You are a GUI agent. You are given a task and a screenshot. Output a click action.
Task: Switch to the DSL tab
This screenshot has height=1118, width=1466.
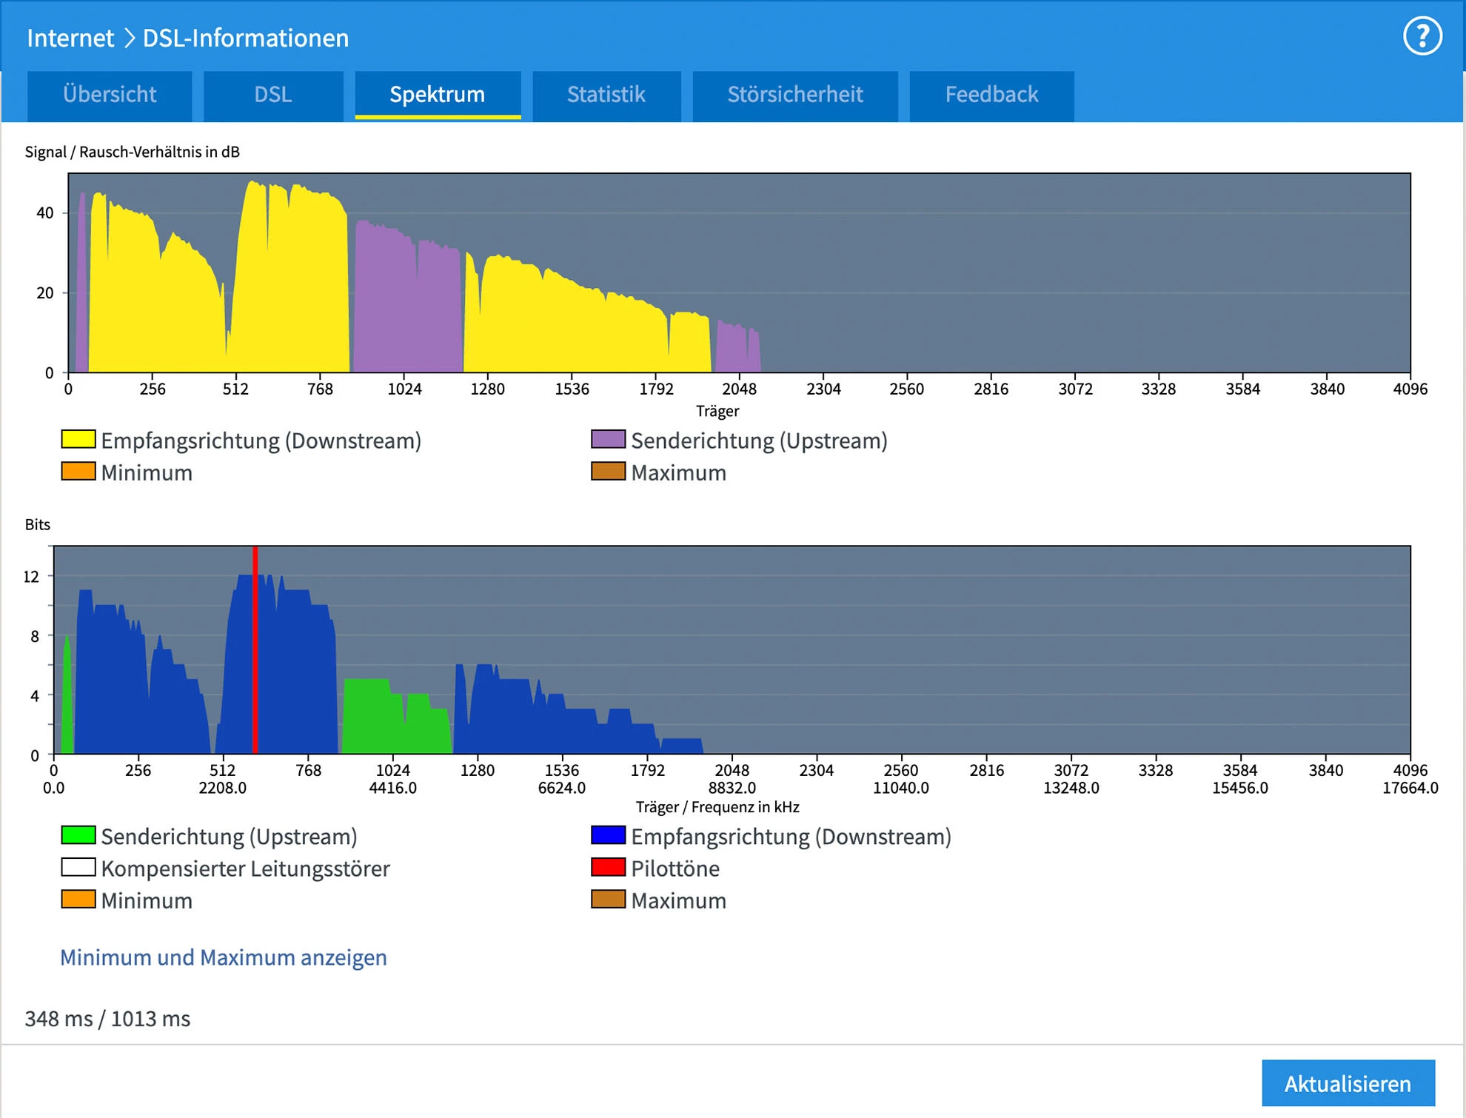tap(273, 95)
